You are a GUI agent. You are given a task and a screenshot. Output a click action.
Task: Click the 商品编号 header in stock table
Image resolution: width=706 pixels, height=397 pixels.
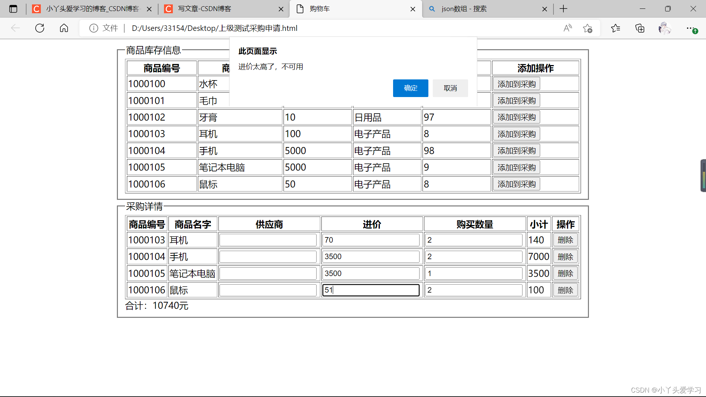161,68
